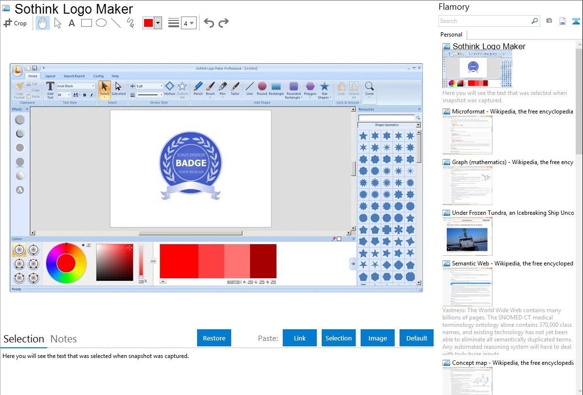Click the Flamory Search input field
The image size is (583, 395).
484,21
